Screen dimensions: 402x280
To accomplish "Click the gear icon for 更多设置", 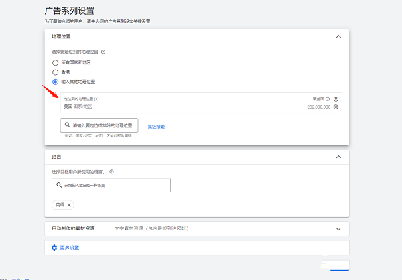I will [x=54, y=248].
